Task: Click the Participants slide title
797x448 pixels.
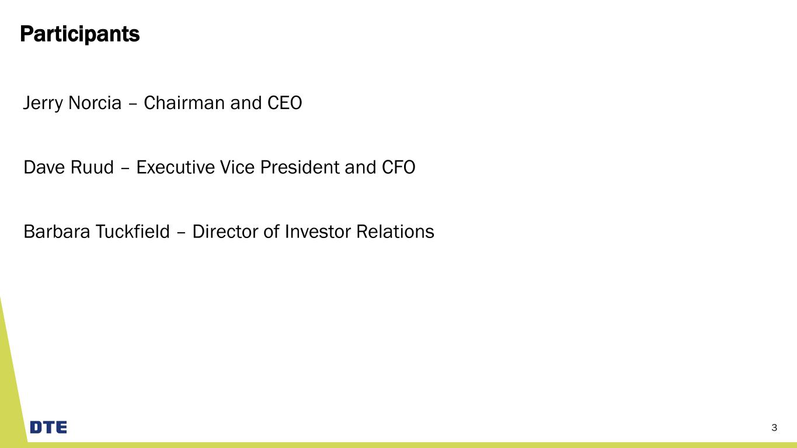Action: pos(80,34)
